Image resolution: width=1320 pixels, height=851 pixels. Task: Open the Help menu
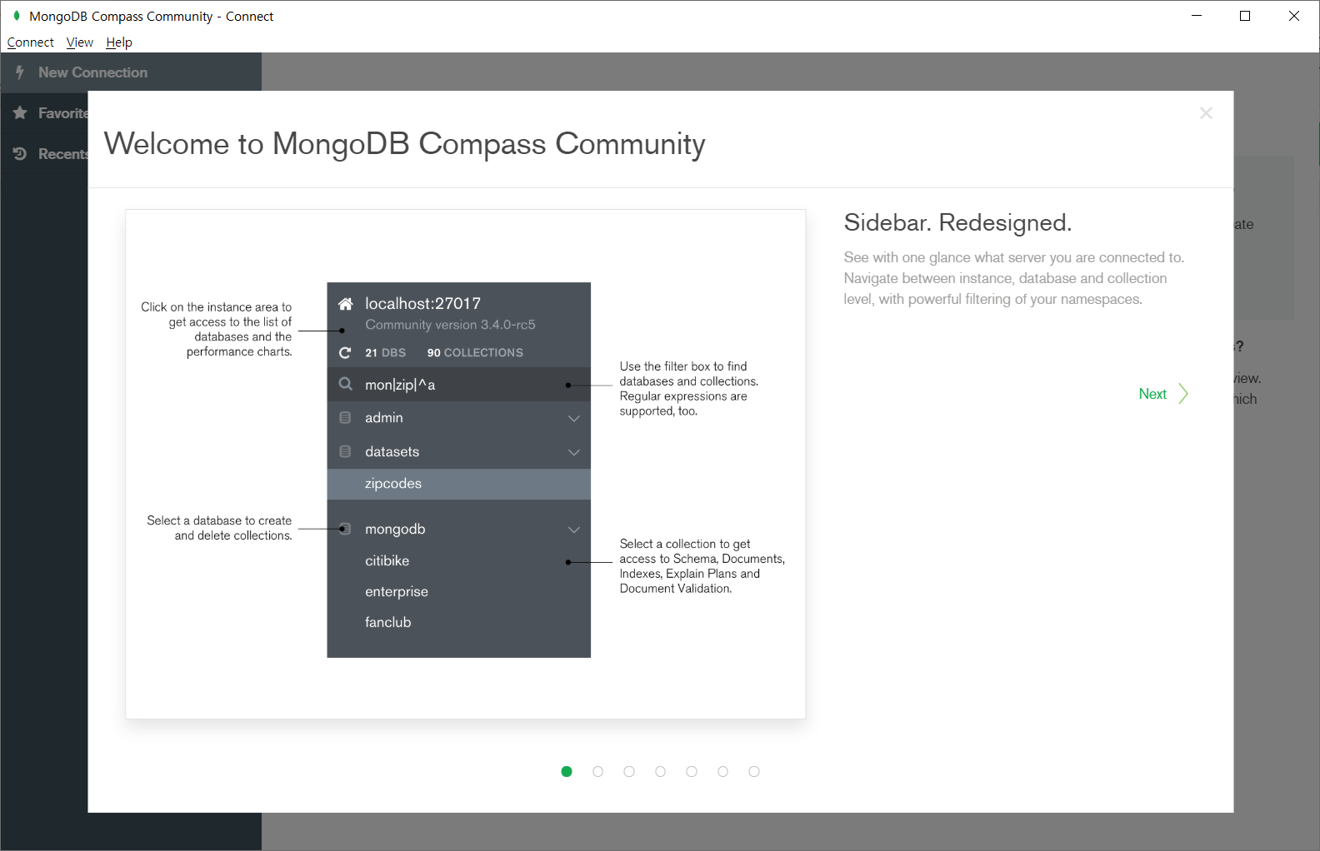click(x=119, y=42)
